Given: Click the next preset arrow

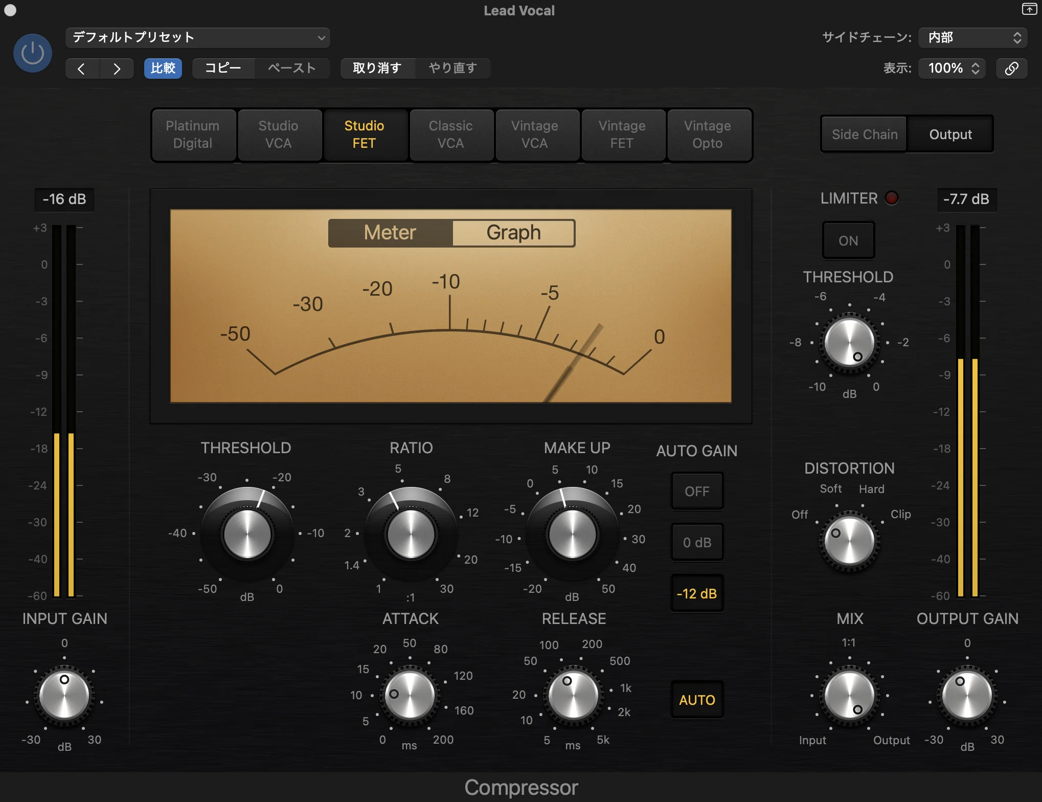Looking at the screenshot, I should (x=117, y=69).
